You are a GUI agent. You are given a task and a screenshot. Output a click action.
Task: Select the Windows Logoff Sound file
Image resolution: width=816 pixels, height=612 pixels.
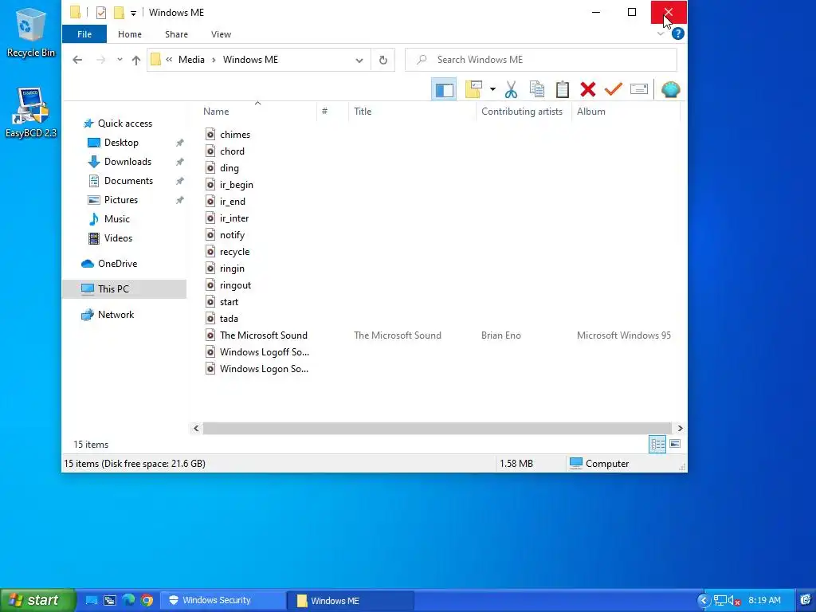pos(264,352)
